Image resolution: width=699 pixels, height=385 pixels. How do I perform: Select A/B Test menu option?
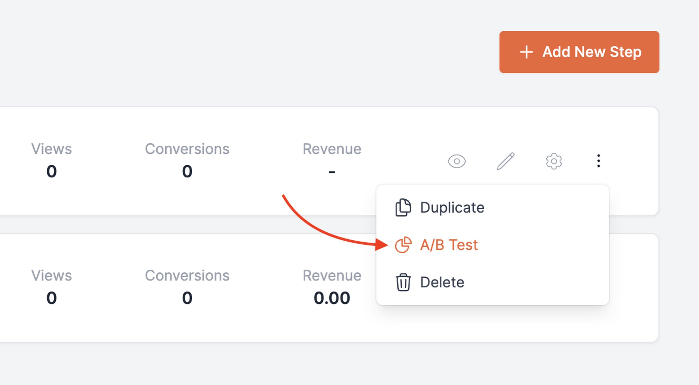point(493,245)
